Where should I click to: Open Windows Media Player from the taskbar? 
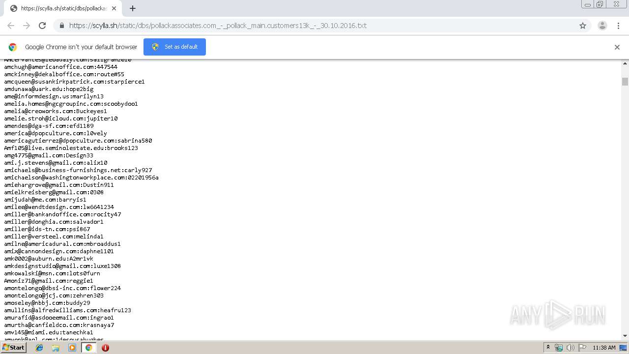click(72, 348)
